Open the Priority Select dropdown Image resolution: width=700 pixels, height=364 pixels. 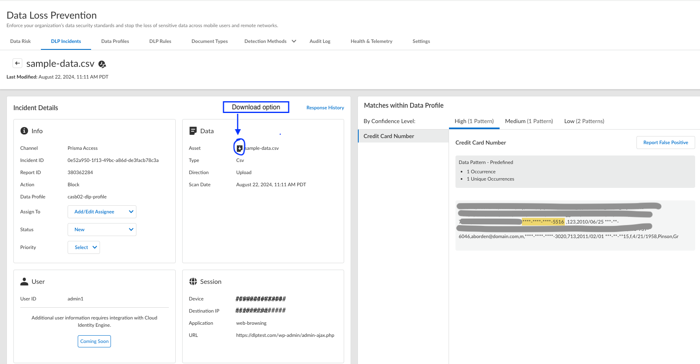click(84, 247)
